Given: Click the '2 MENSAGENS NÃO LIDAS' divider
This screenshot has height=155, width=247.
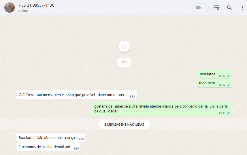Looking at the screenshot, I should (124, 125).
